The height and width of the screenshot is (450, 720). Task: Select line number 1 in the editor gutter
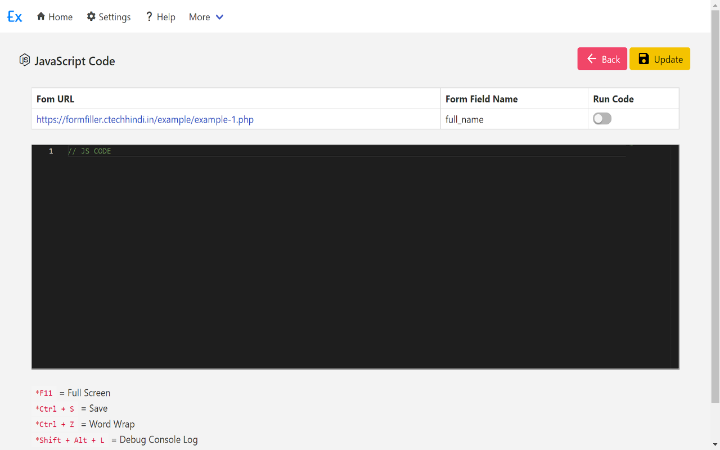(51, 151)
